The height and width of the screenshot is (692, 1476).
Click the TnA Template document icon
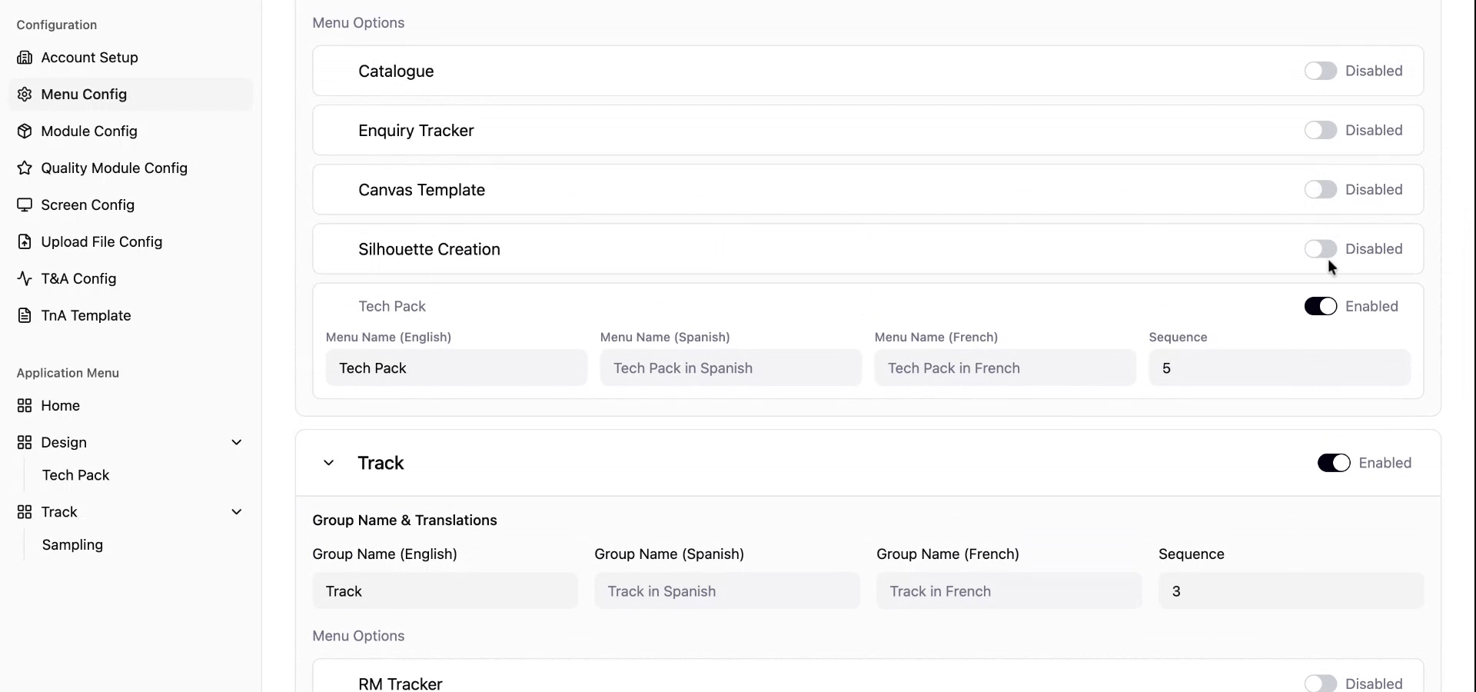pos(25,315)
